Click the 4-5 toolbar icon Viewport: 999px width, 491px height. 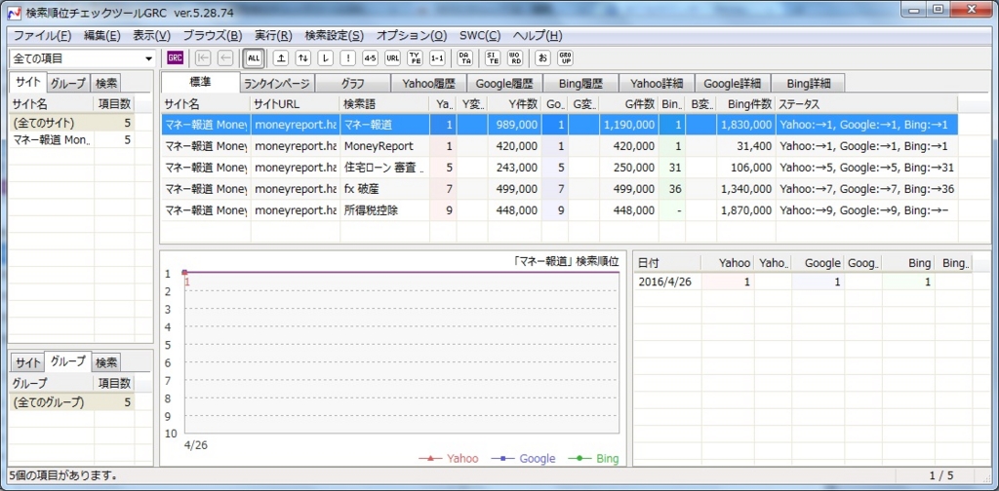click(x=370, y=58)
